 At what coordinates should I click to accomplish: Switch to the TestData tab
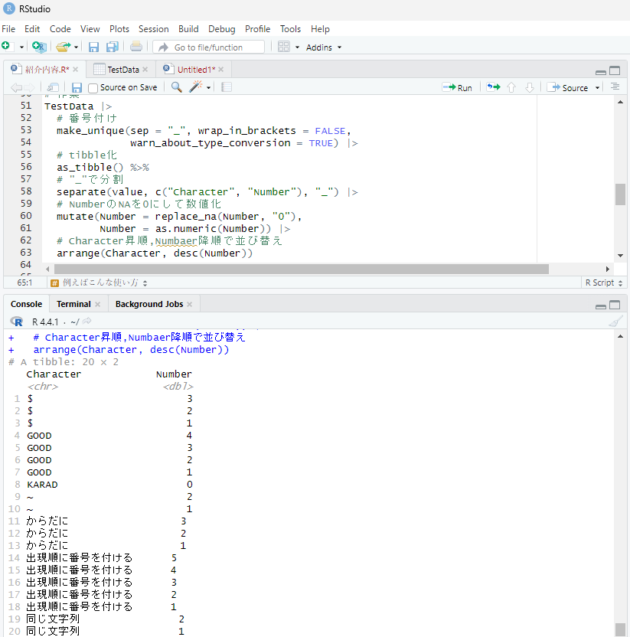click(122, 70)
